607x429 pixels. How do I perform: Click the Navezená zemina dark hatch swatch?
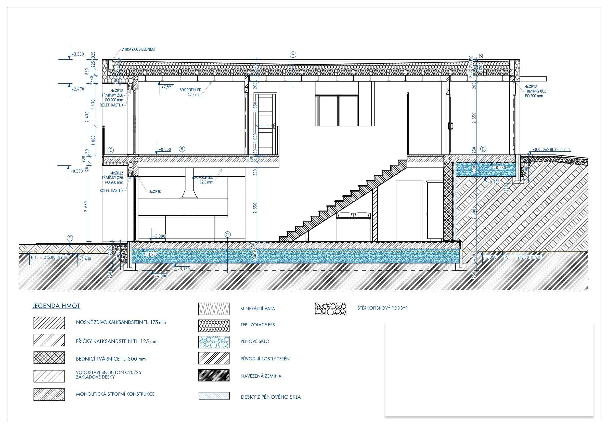214,375
